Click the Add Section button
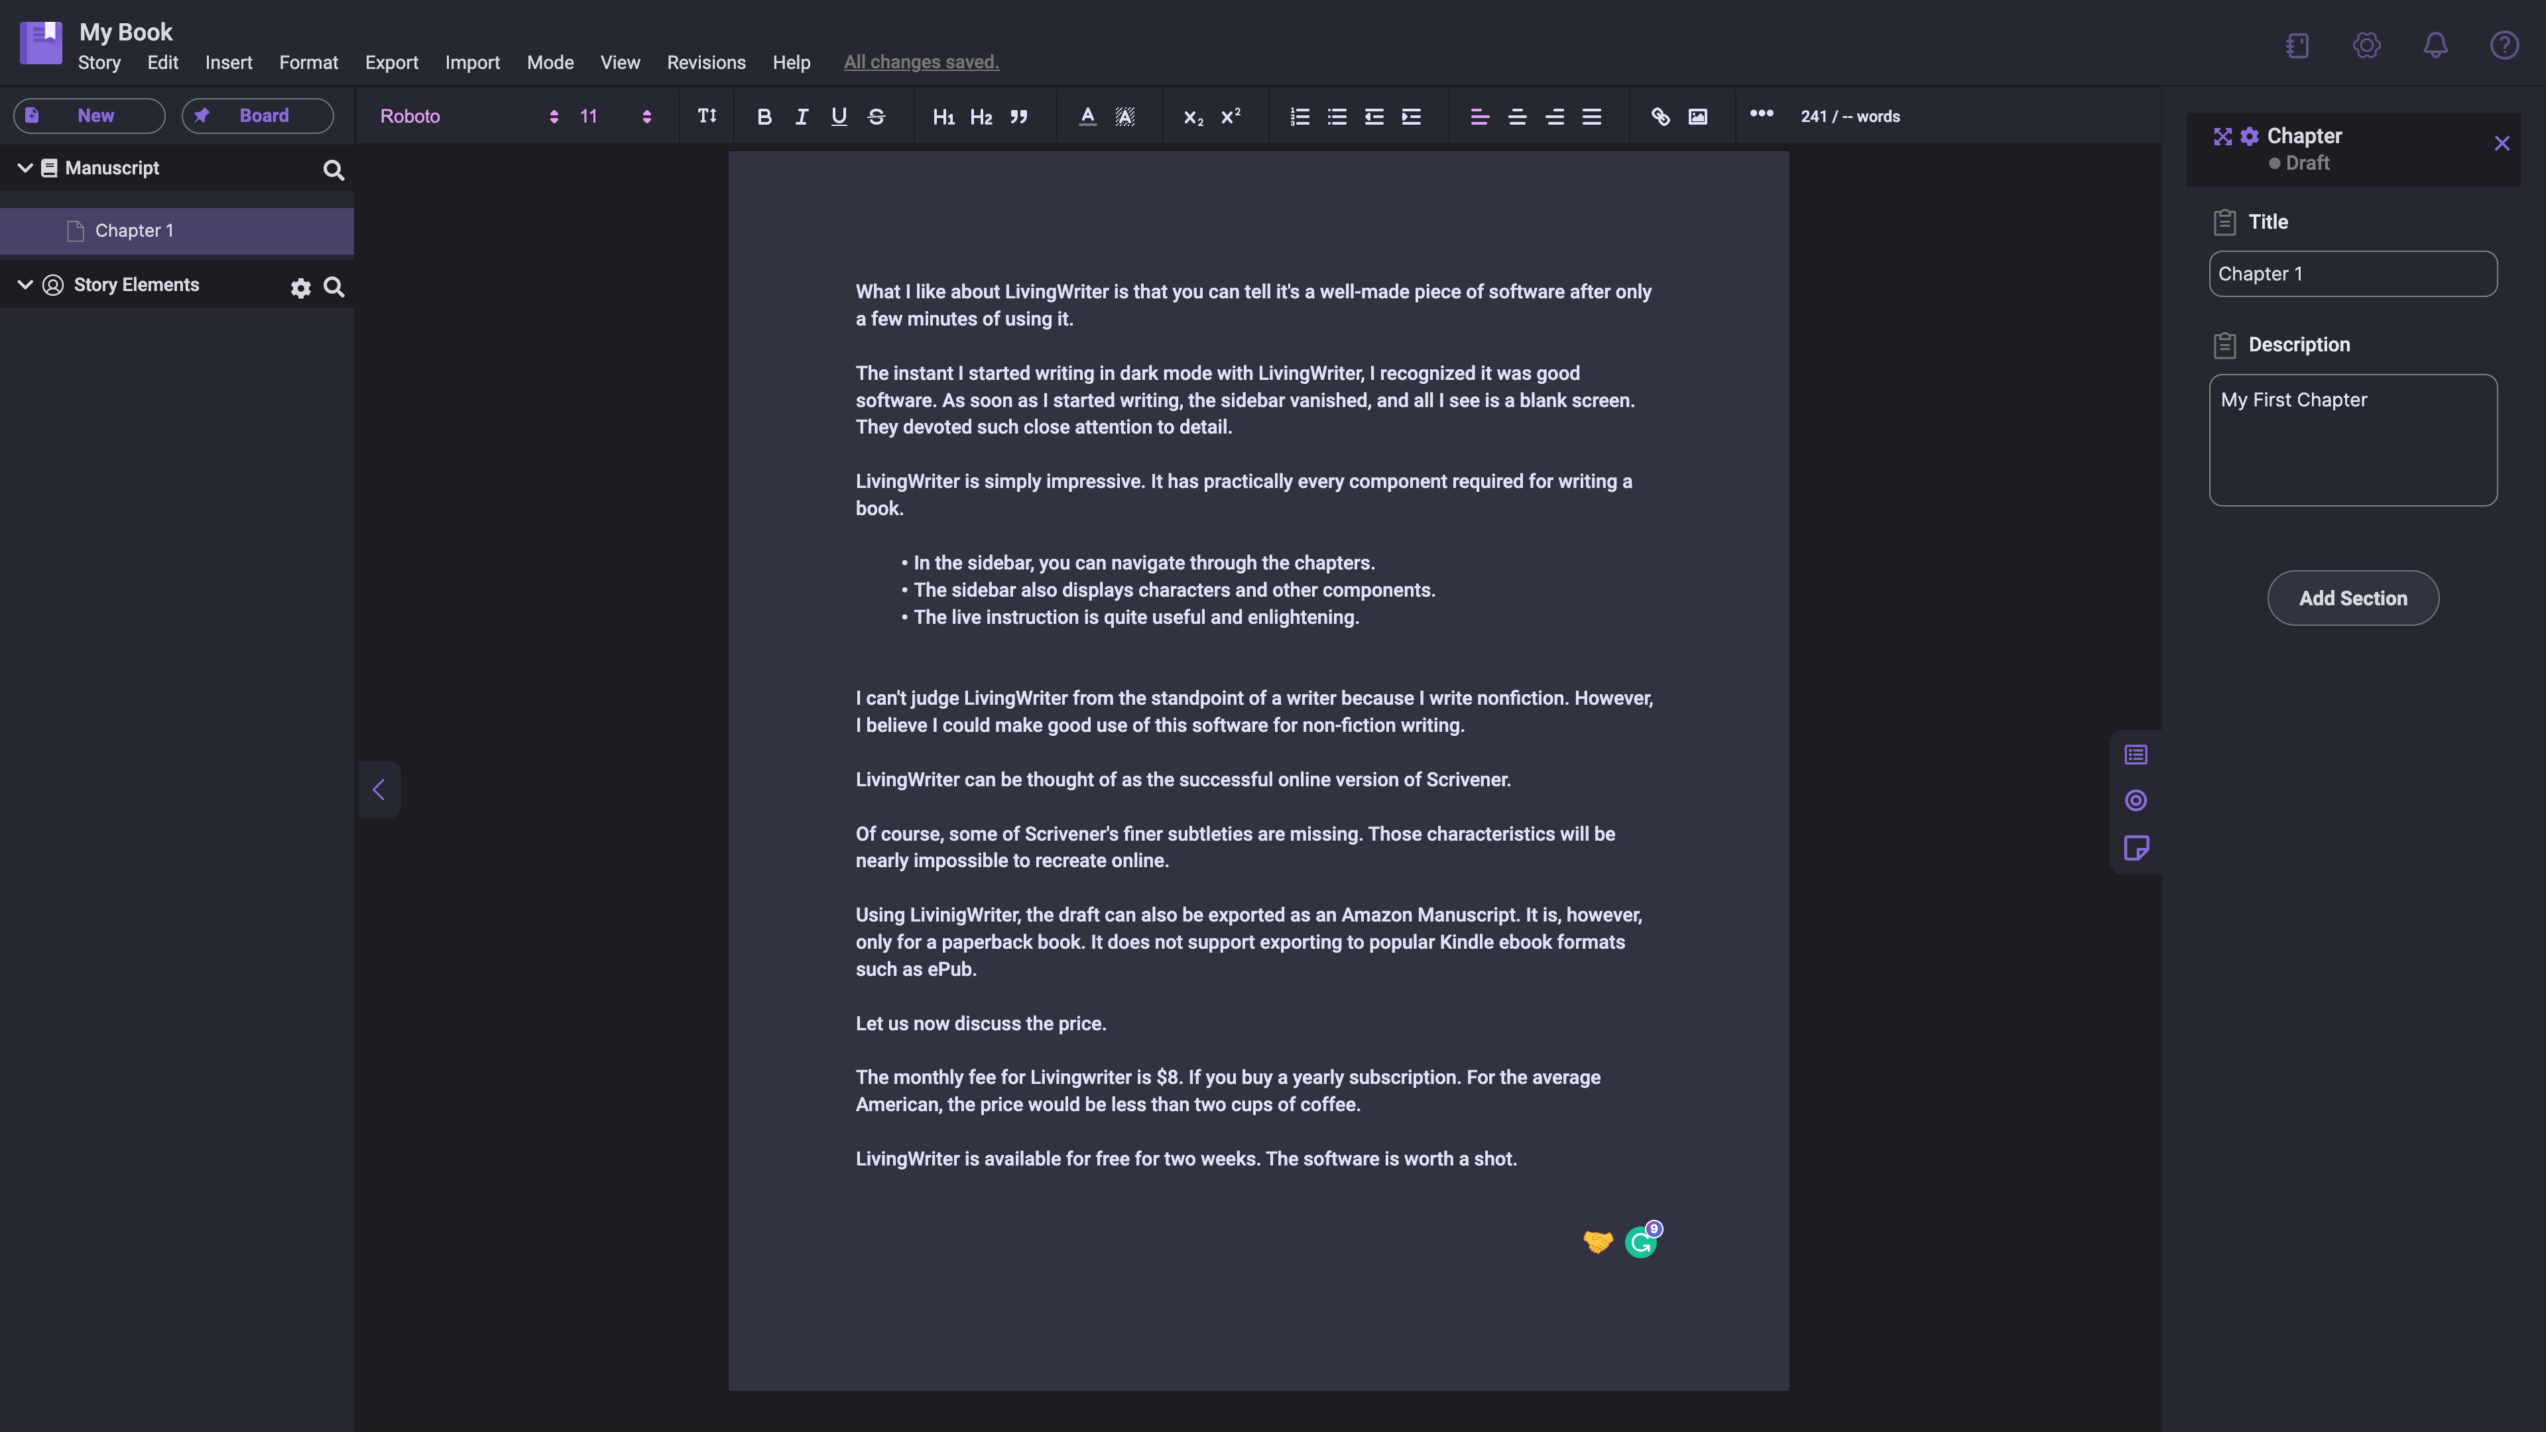 click(2352, 598)
